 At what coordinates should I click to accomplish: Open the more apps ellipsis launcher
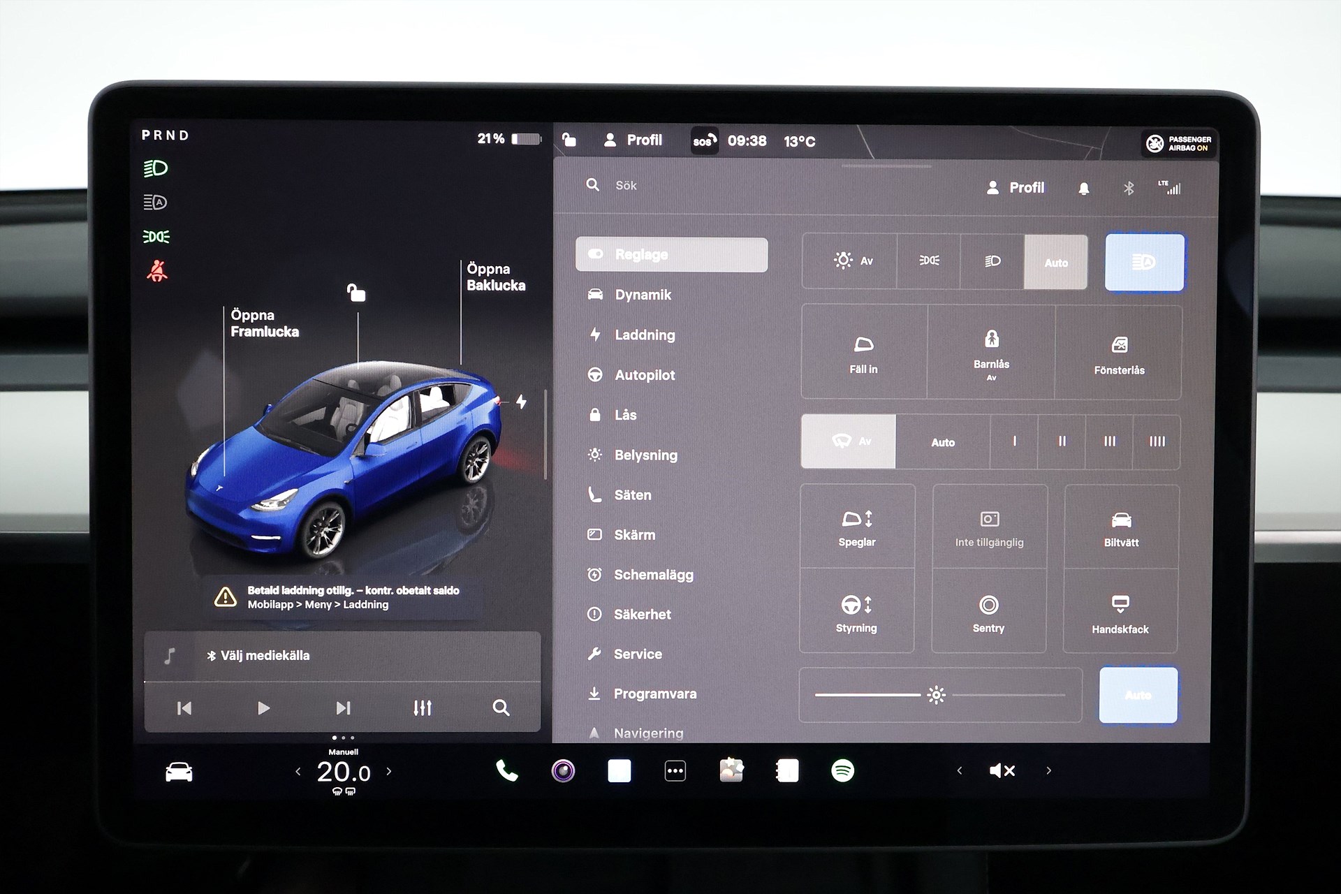click(x=675, y=770)
